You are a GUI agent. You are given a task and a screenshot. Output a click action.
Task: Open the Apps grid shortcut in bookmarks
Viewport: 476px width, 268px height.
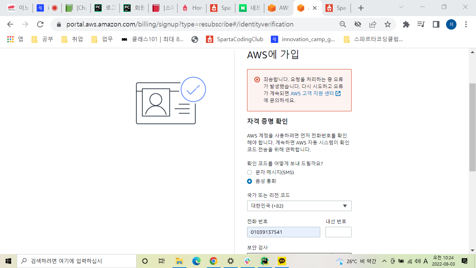point(15,39)
